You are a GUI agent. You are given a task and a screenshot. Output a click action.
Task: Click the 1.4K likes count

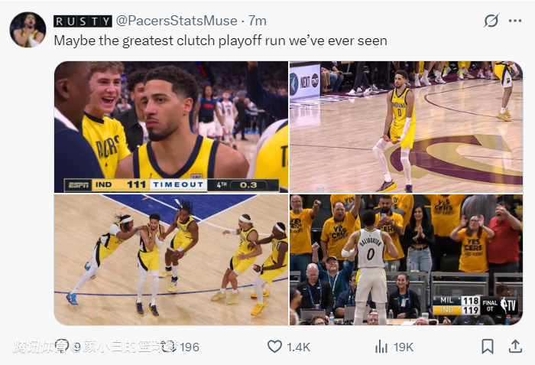(x=298, y=347)
